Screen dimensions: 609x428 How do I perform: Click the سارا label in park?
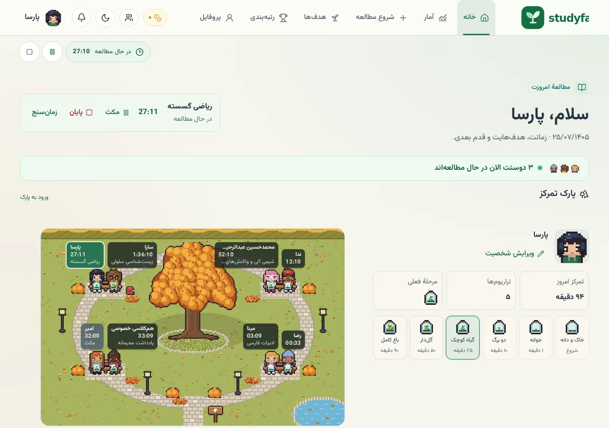[132, 254]
